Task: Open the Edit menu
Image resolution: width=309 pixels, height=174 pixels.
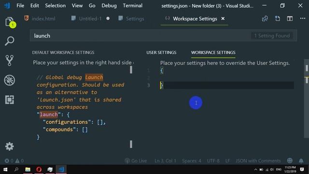Action: click(34, 5)
